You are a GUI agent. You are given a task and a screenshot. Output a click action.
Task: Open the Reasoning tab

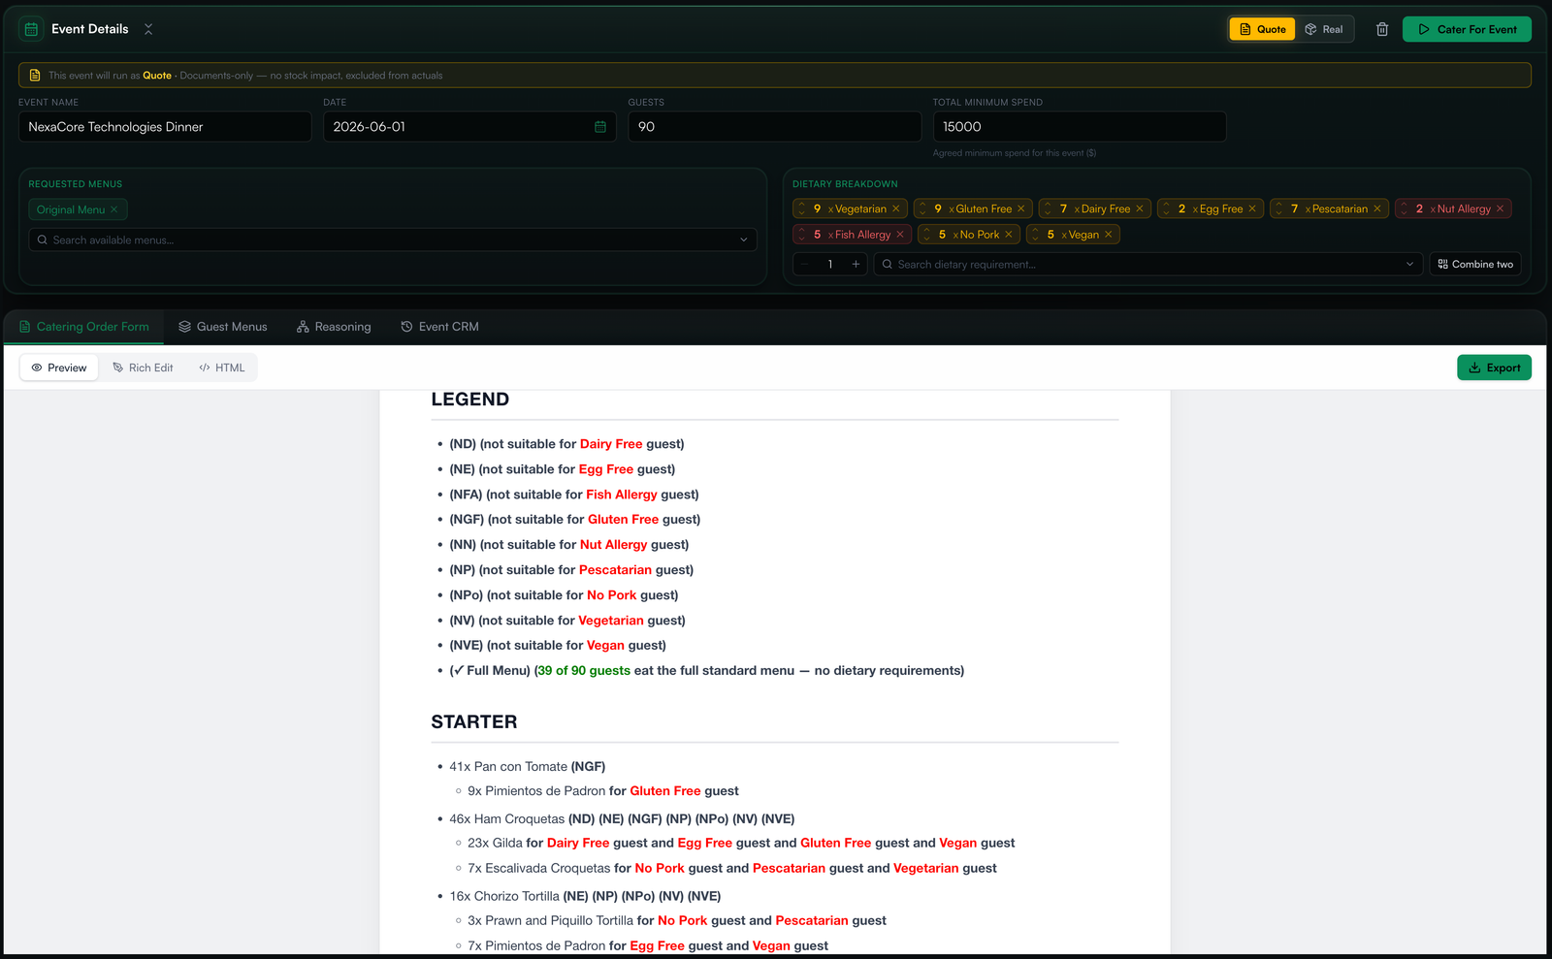click(x=334, y=327)
